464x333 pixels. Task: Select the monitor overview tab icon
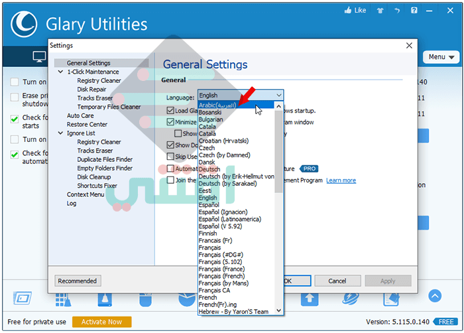(x=39, y=56)
